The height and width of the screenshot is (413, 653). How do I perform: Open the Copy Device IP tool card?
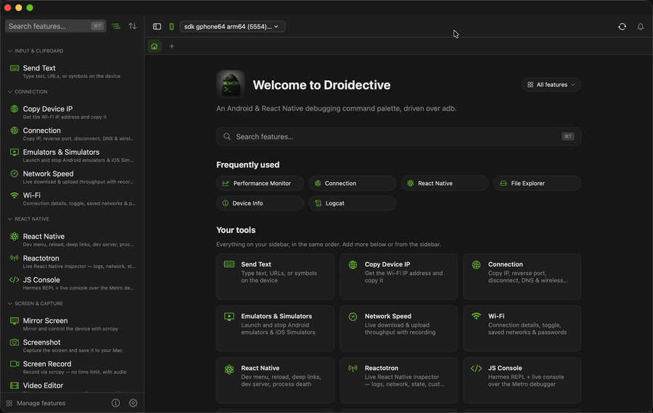[x=398, y=277]
